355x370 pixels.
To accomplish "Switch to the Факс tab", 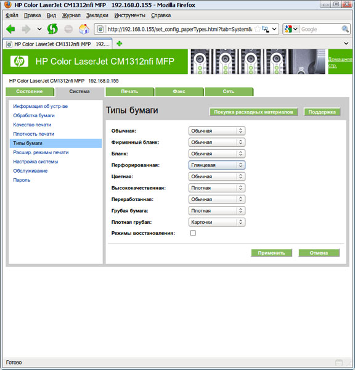I will (179, 91).
